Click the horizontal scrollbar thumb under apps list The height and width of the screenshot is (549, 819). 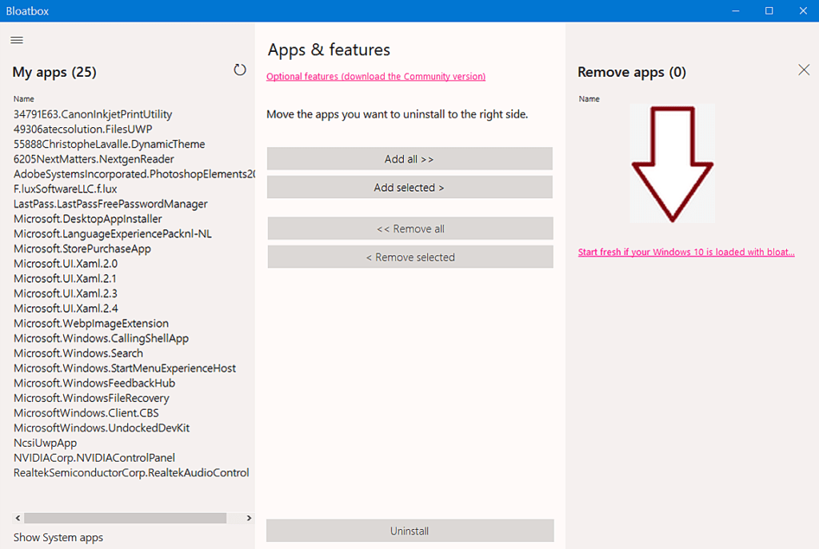pyautogui.click(x=126, y=518)
